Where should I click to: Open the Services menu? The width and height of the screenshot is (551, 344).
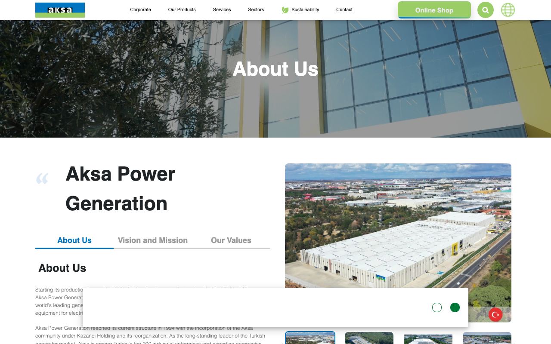coord(222,9)
